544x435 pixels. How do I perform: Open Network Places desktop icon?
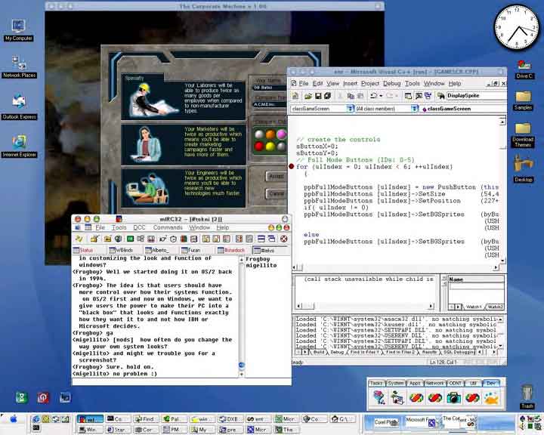pyautogui.click(x=19, y=67)
